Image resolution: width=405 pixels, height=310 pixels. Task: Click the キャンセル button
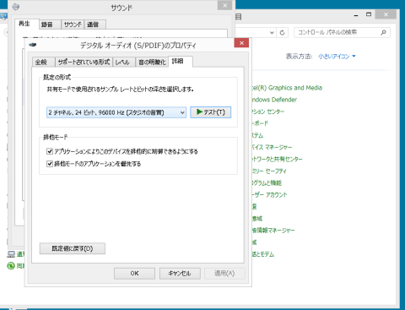click(x=180, y=273)
